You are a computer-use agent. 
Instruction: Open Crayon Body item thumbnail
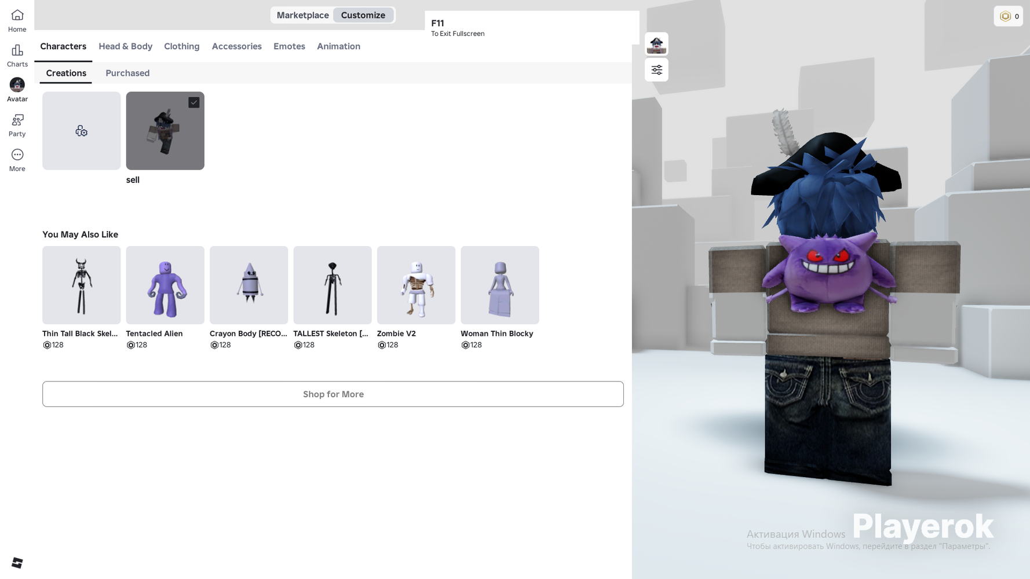pos(249,285)
